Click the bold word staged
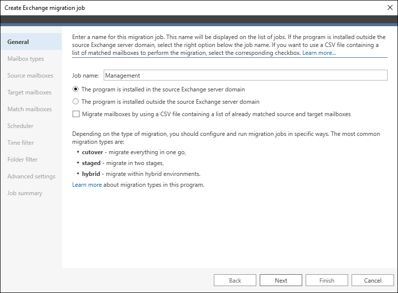The width and height of the screenshot is (398, 293). coord(91,163)
